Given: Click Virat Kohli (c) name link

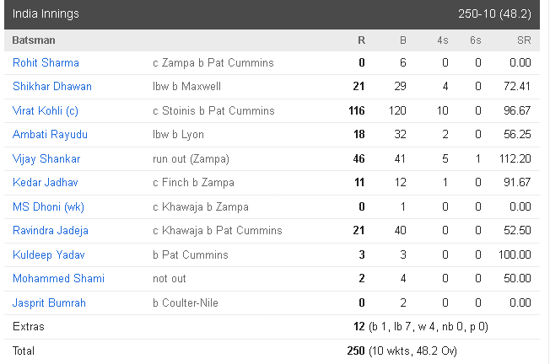Looking at the screenshot, I should click(46, 110).
